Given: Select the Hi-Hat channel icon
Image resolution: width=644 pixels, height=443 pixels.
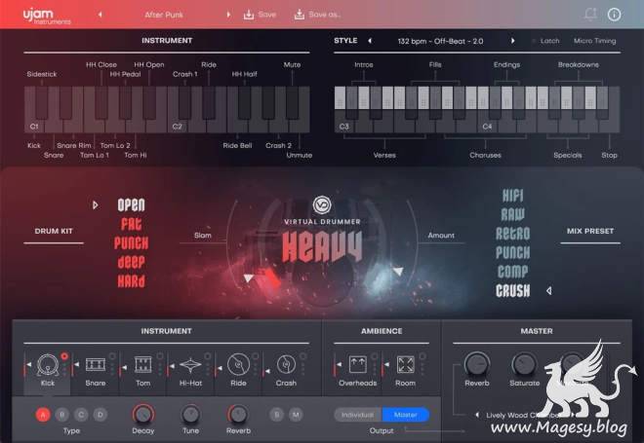Looking at the screenshot, I should [190, 365].
